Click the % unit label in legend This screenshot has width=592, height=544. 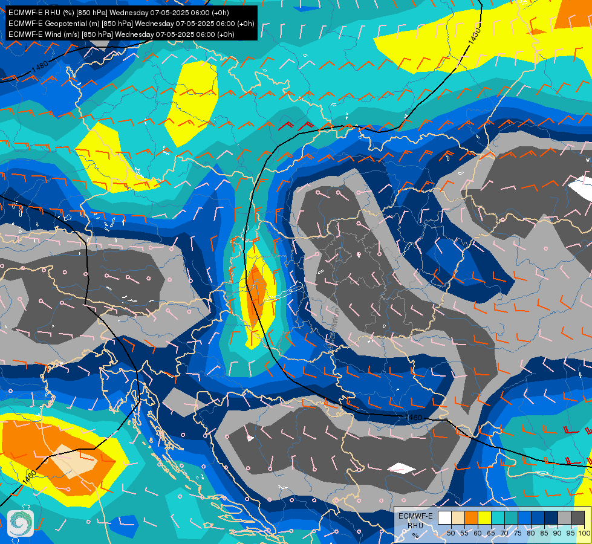click(x=415, y=536)
